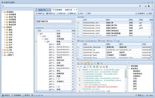Open the 页面 combo box dropdown arrow
The image size is (155, 98).
[73, 21]
